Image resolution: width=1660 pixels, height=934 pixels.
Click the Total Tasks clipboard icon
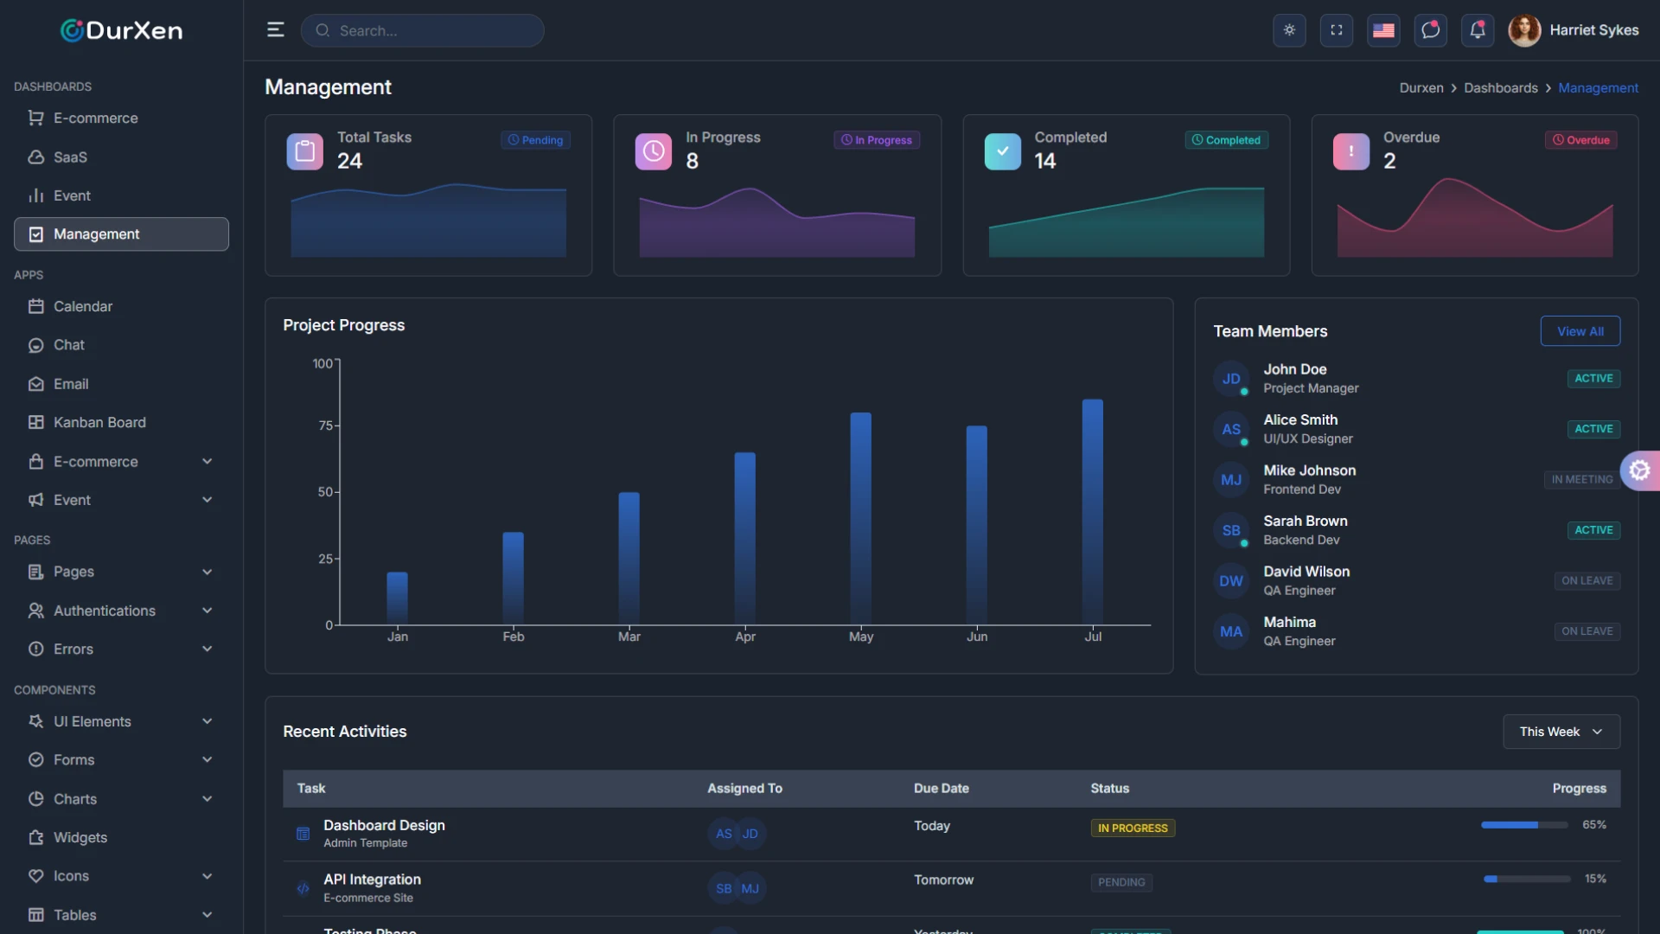[x=304, y=151]
